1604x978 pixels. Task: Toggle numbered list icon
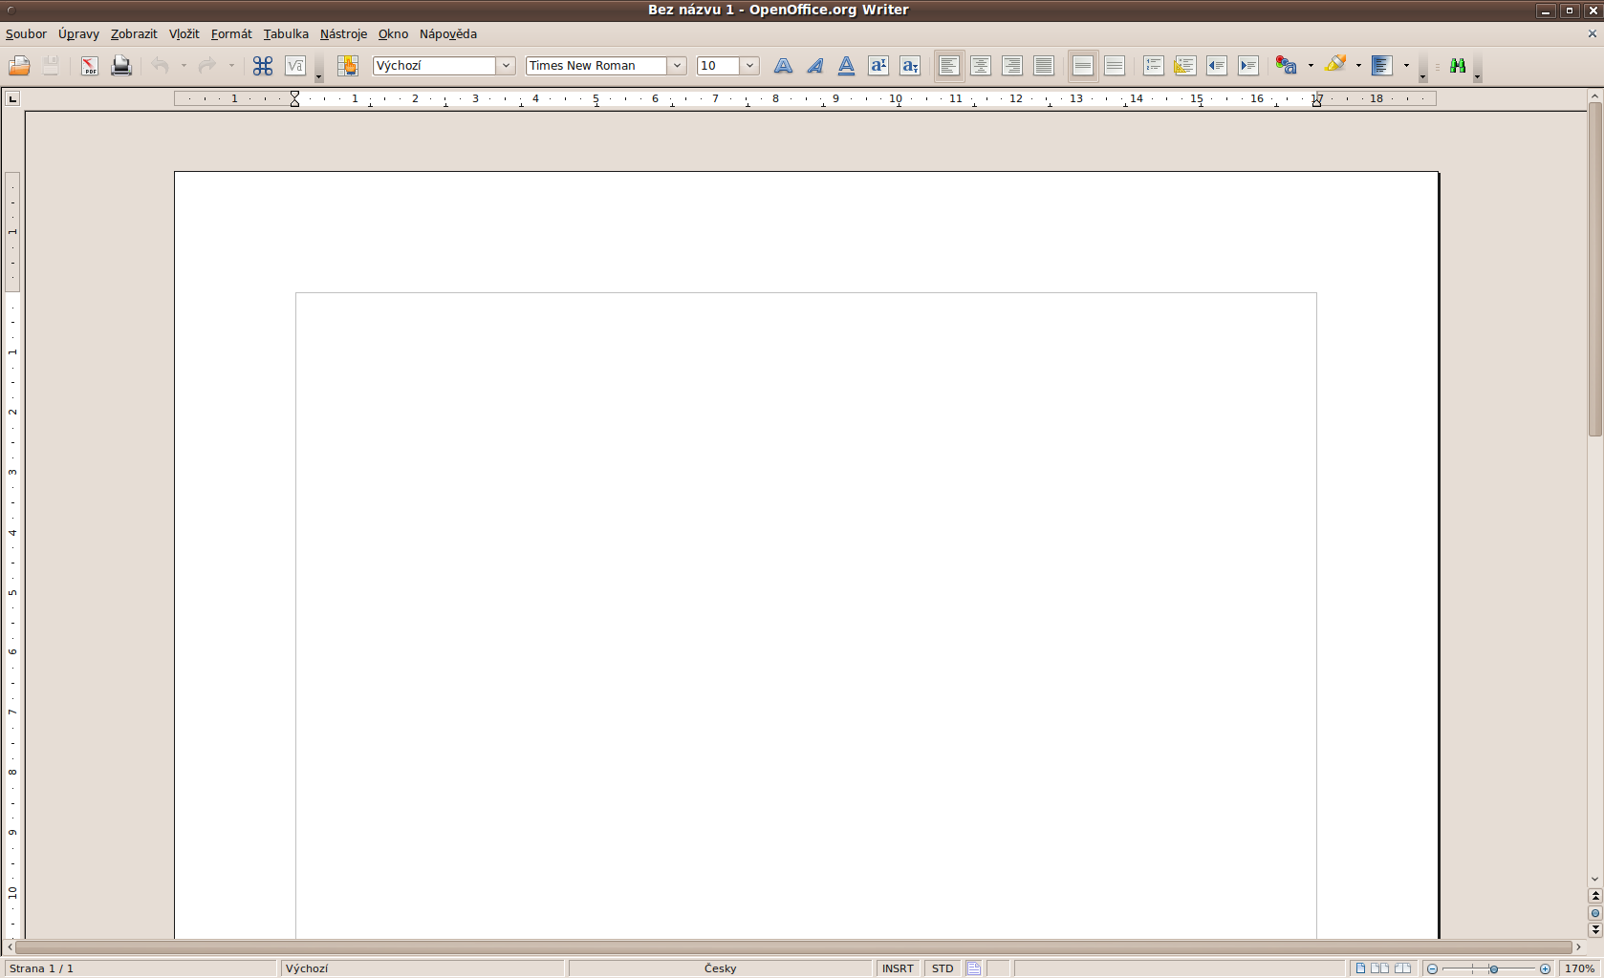pyautogui.click(x=1154, y=66)
